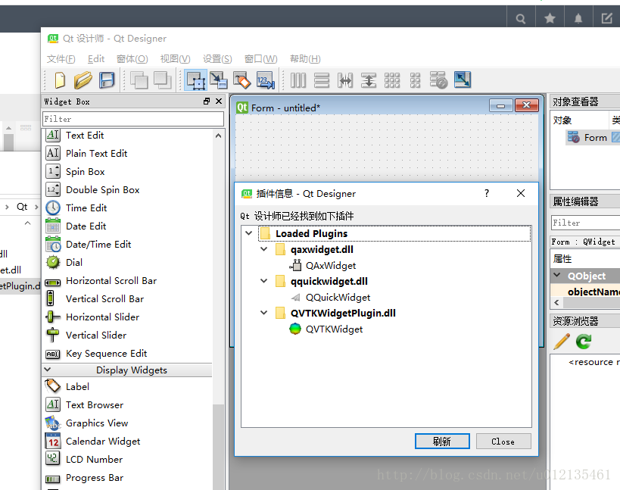This screenshot has height=490, width=620.
Task: Click property editor left scroll arrow
Action: pos(556,303)
